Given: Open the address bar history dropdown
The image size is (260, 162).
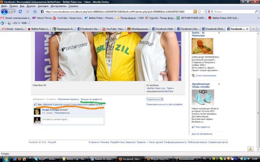Looking at the screenshot, I should (204, 11).
